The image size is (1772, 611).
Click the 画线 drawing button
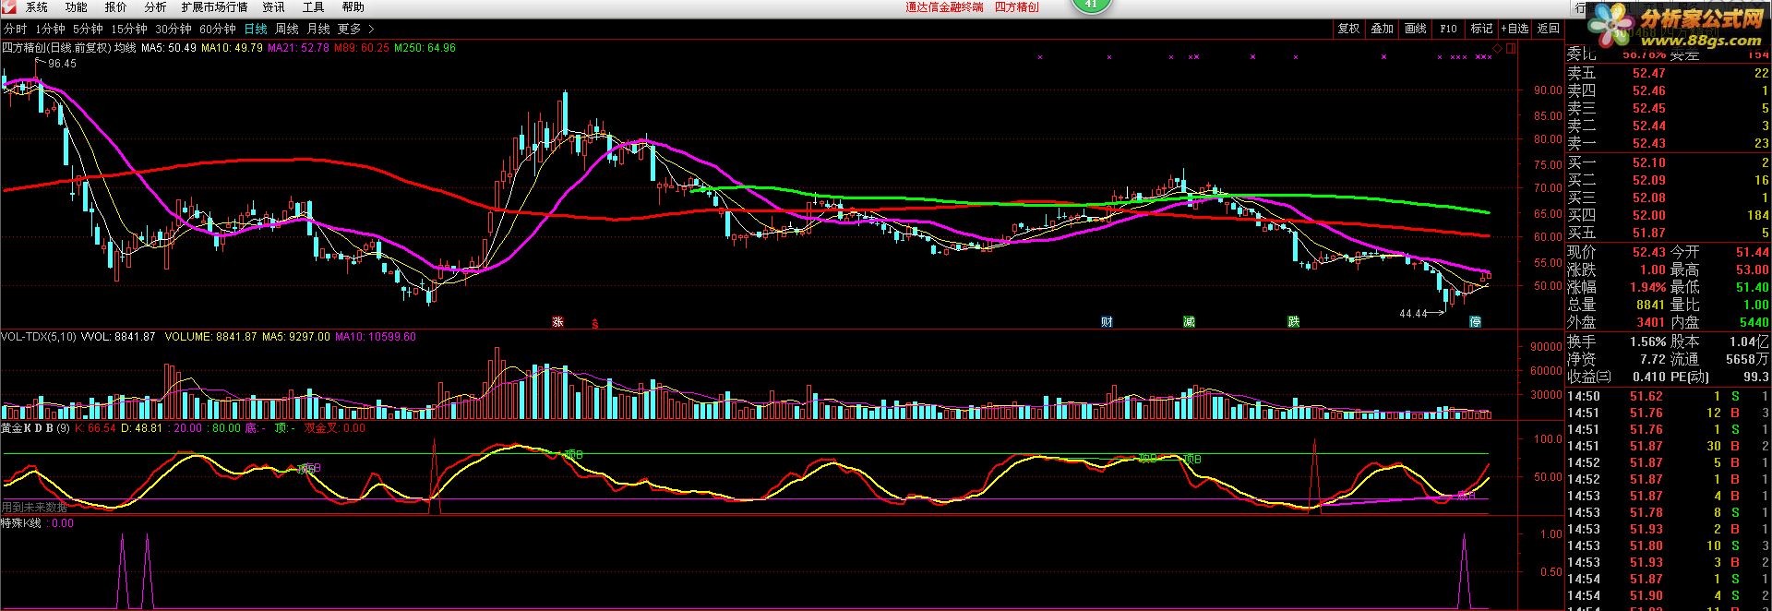pyautogui.click(x=1415, y=29)
